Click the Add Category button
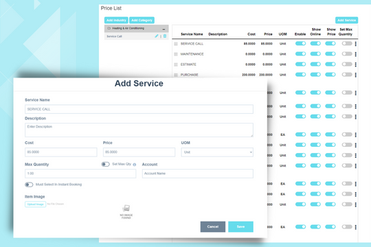 point(142,21)
